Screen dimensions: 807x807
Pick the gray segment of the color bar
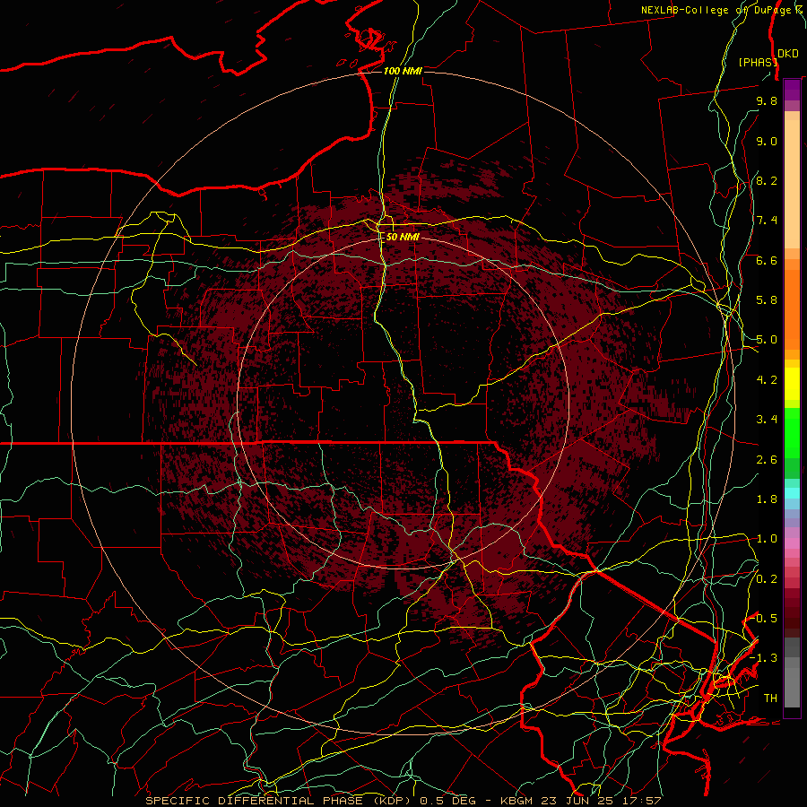792,672
